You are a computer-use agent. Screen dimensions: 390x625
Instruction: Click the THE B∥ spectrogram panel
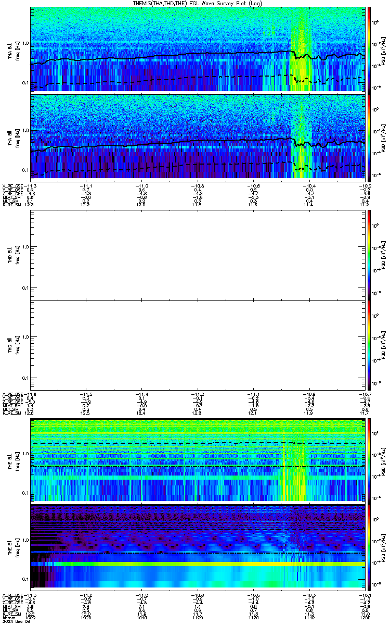point(198,547)
